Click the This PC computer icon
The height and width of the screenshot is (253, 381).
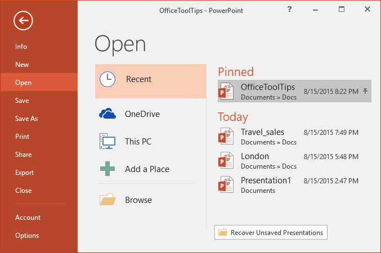107,141
